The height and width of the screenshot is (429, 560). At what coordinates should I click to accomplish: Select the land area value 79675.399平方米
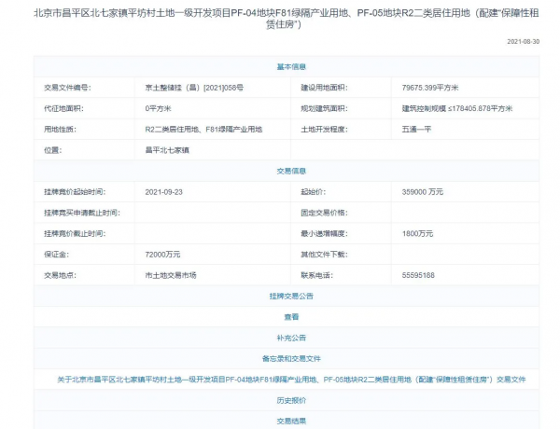[430, 88]
